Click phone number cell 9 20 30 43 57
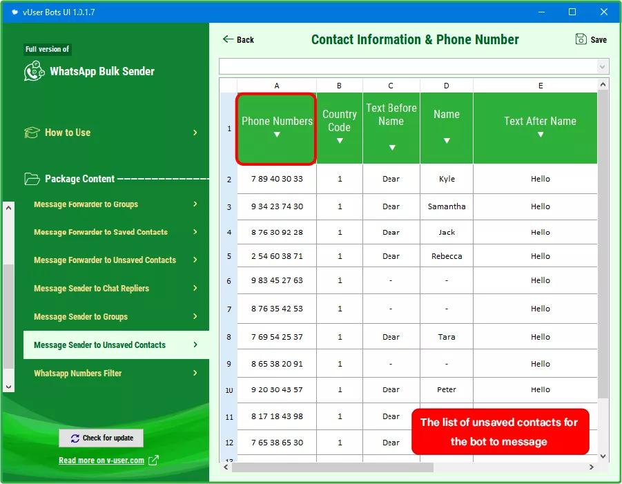 277,389
